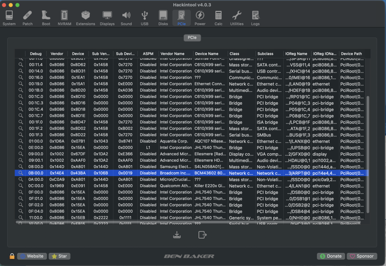This screenshot has width=386, height=266.
Task: Select the PCIe toolbar icon
Action: click(181, 18)
